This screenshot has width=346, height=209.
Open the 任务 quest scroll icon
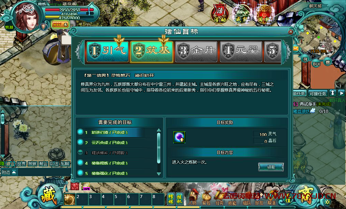pos(219,197)
